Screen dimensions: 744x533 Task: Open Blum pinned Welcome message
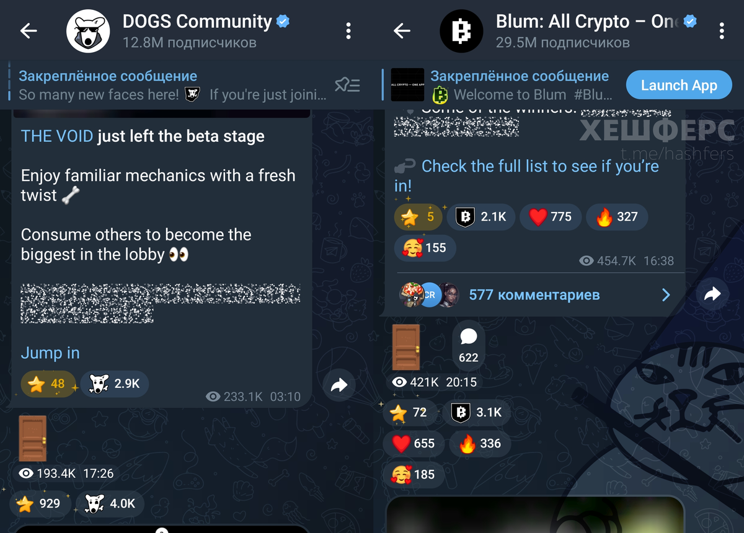(501, 86)
